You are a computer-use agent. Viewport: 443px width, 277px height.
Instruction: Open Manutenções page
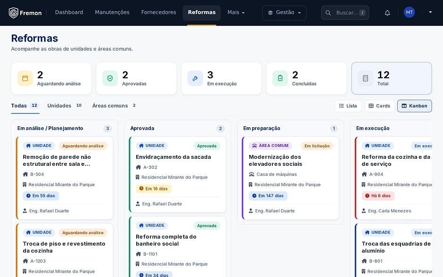(x=112, y=12)
